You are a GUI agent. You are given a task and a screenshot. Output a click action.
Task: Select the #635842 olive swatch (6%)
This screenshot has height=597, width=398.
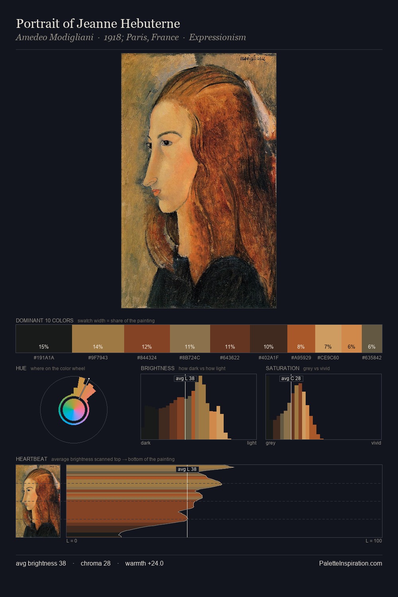372,339
